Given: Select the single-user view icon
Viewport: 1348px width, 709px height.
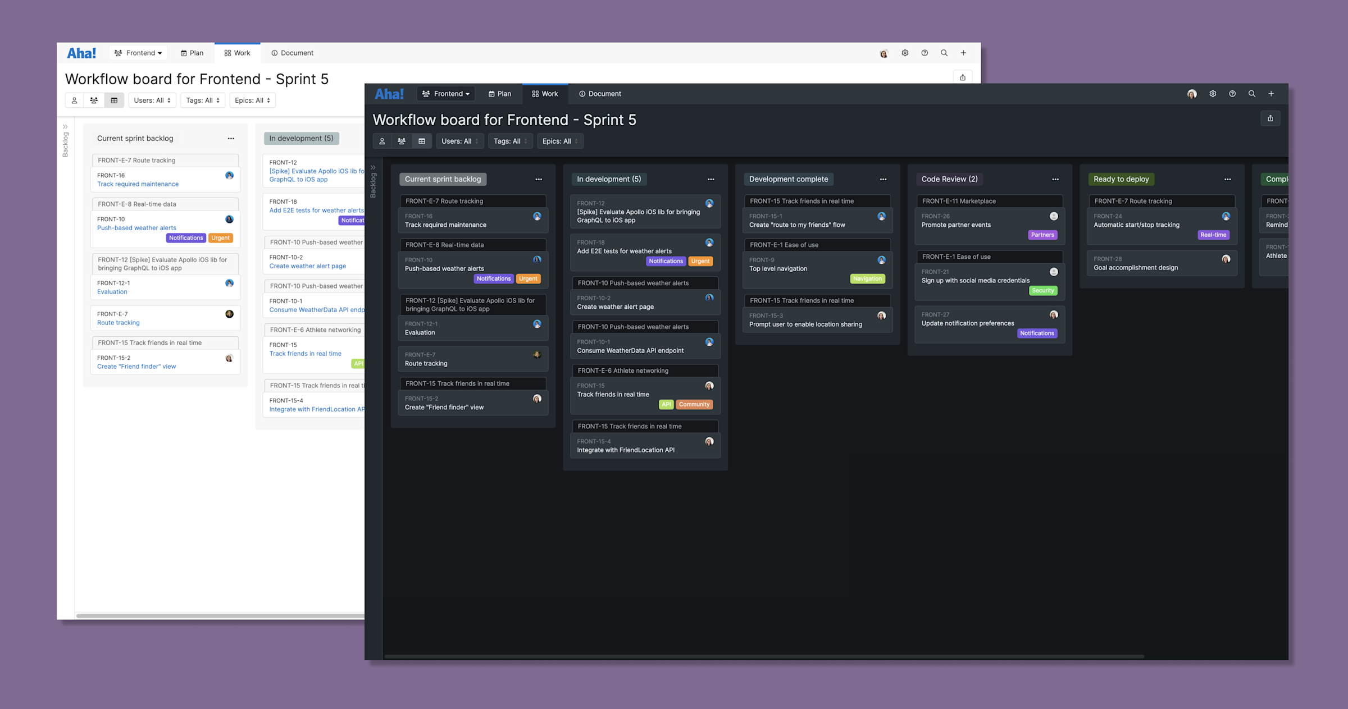Looking at the screenshot, I should [382, 141].
